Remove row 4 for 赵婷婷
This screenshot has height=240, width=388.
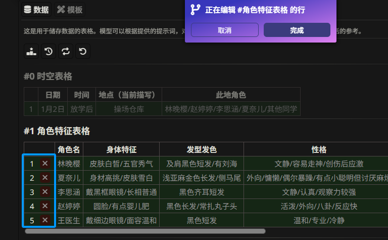coord(45,206)
